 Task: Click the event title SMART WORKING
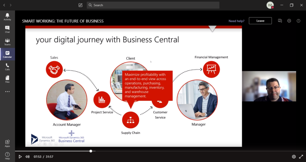point(63,21)
